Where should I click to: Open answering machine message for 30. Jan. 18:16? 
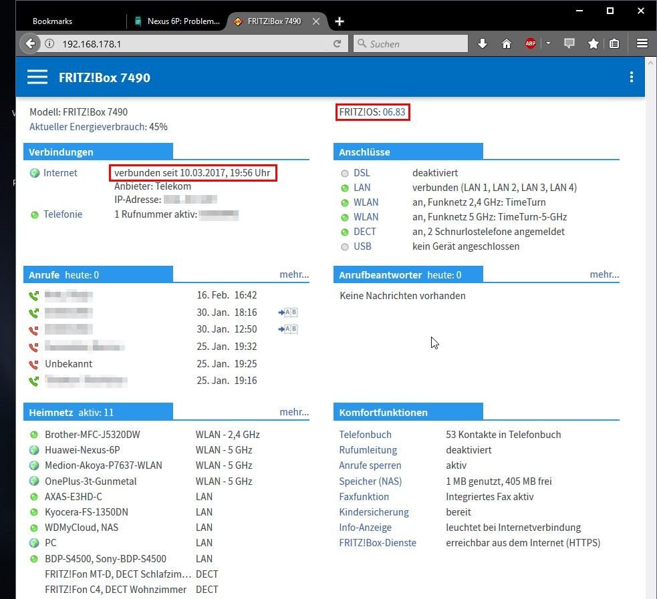[x=288, y=313]
